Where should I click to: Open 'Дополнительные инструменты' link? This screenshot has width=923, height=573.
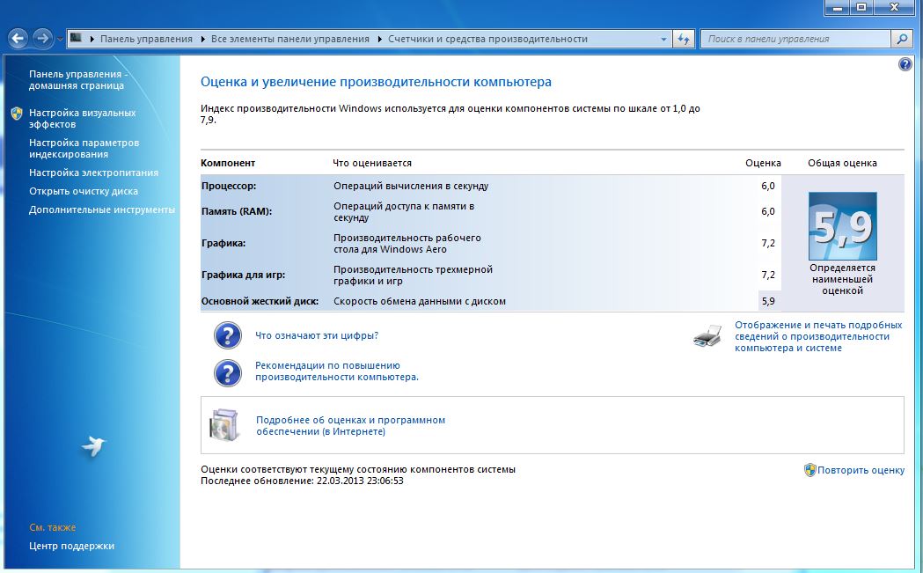(102, 209)
